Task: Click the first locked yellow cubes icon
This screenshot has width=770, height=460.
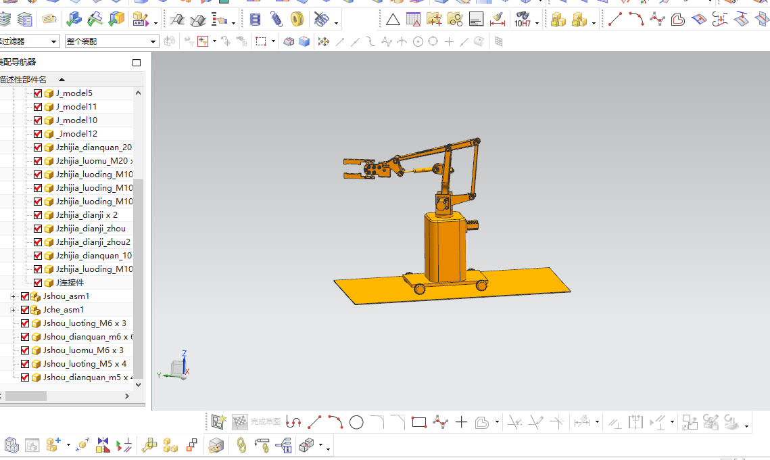Action: pos(558,20)
